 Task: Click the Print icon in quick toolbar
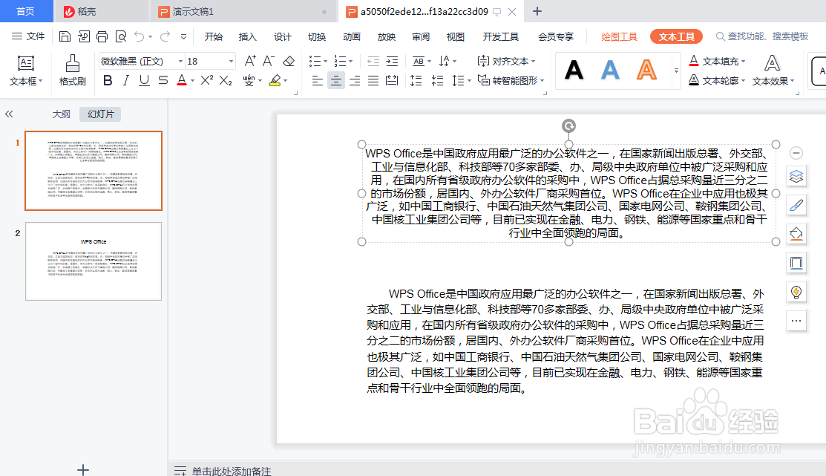click(102, 36)
